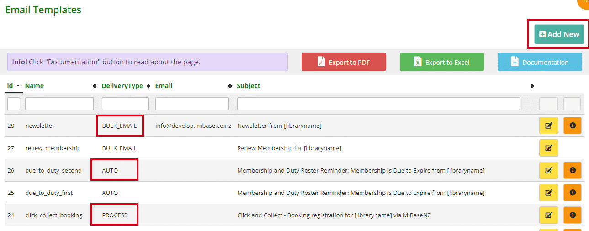
Task: Edit the renew_membership template
Action: [x=549, y=148]
